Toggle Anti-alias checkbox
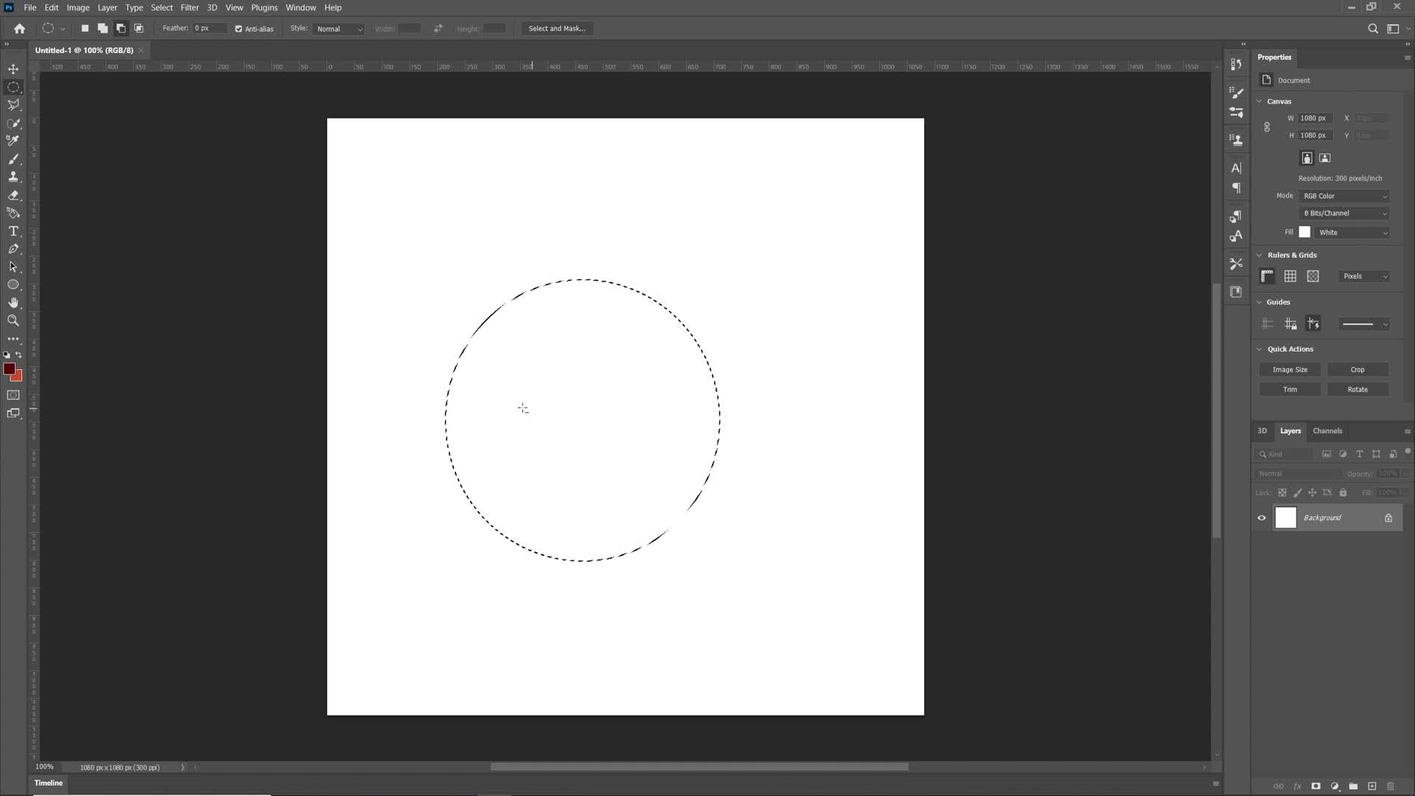Screen dimensions: 1415x796 (x=240, y=28)
